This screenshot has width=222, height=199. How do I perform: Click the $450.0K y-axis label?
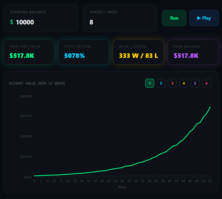coord(26,116)
